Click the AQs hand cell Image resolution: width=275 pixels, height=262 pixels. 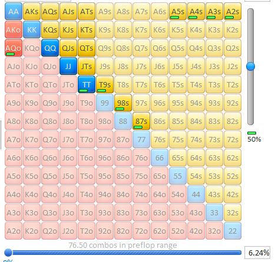tap(50, 11)
